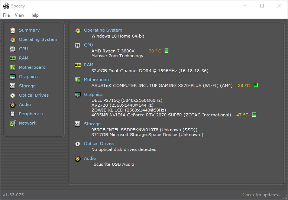Click Optical Drives heading link in main panel
The width and height of the screenshot is (288, 200).
point(99,143)
